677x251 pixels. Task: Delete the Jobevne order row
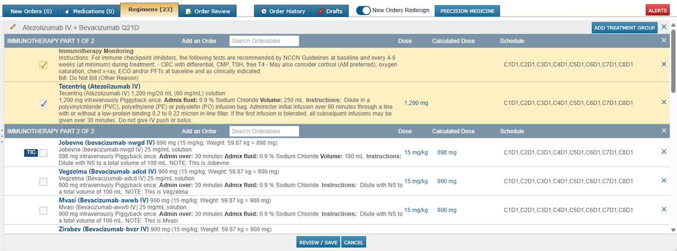point(664,152)
